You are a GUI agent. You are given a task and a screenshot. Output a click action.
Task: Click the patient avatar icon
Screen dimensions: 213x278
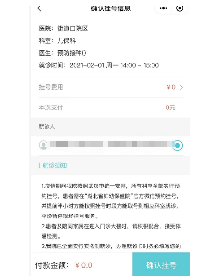pyautogui.click(x=44, y=145)
